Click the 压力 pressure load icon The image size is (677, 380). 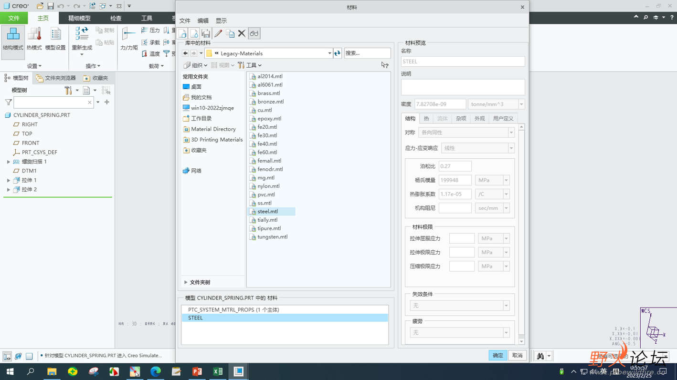pos(151,30)
